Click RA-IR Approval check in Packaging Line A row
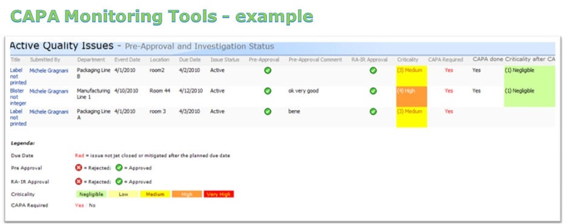Viewport: 563px width, 224px height. (373, 111)
